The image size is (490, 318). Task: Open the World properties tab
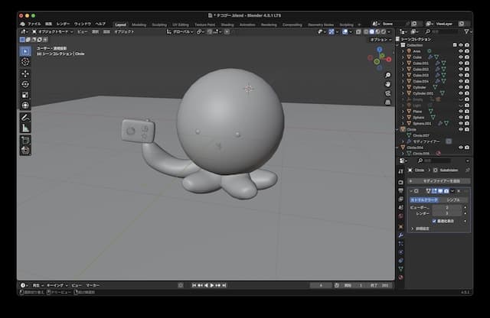(x=401, y=216)
